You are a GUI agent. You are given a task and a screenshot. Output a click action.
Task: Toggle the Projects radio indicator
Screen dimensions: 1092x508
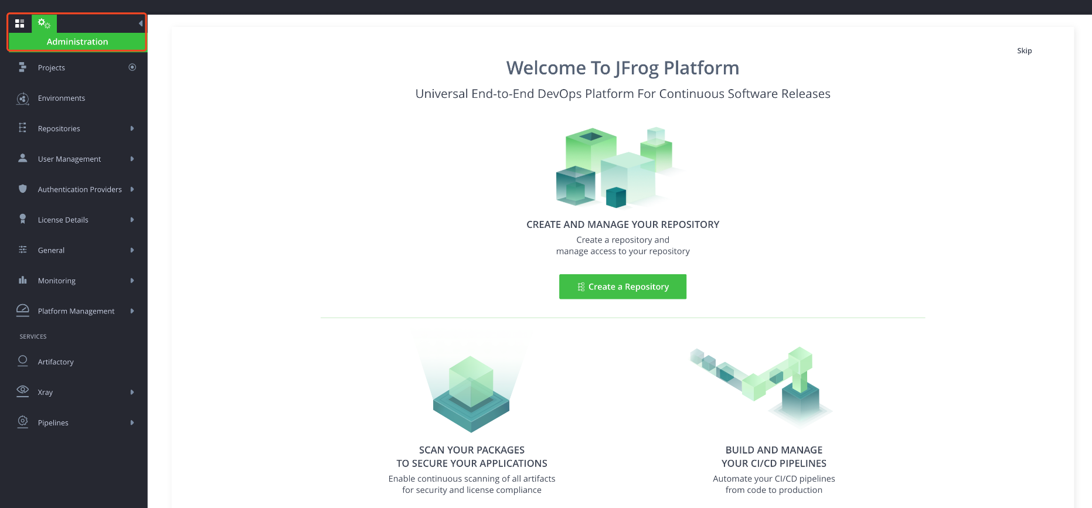132,67
